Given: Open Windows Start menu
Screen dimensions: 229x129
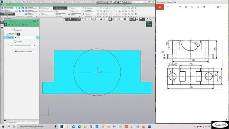Looking at the screenshot, I should 3,126.
